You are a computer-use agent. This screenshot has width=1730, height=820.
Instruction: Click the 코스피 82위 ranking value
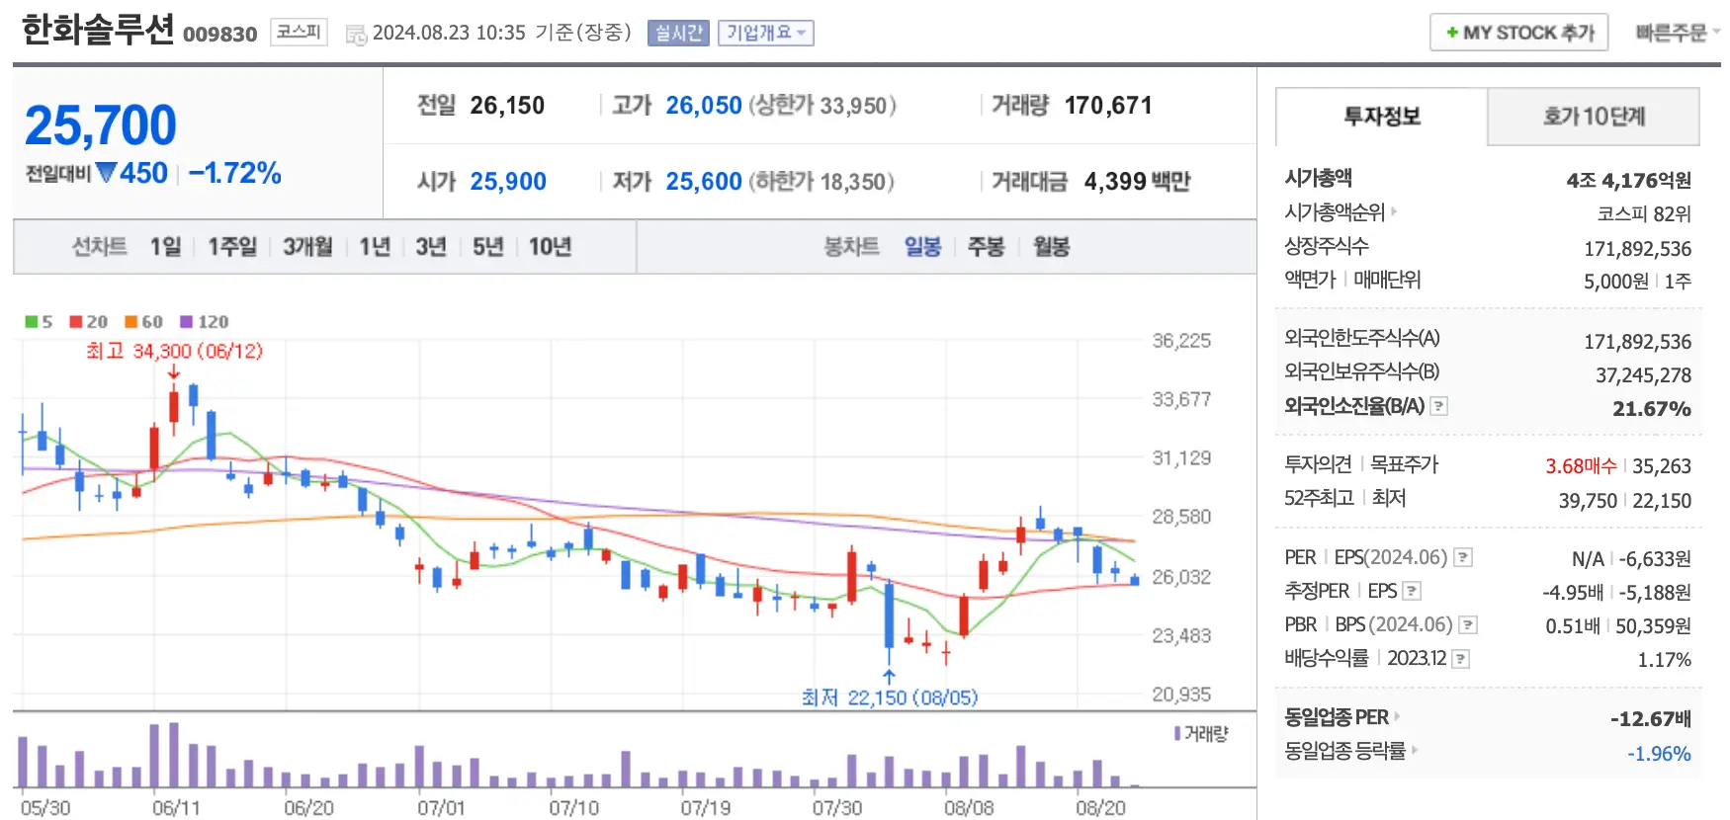click(x=1644, y=213)
